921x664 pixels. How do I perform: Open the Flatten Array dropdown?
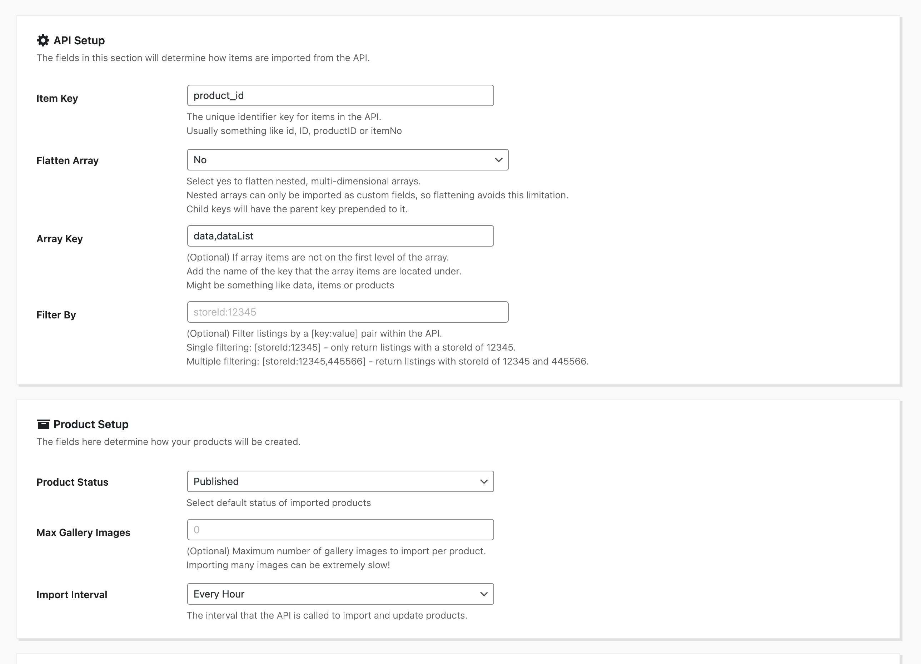(348, 160)
